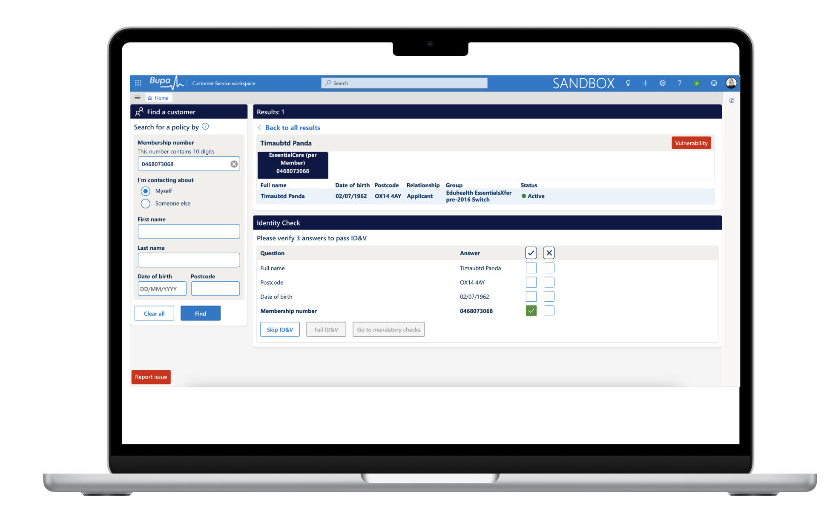Image resolution: width=827 pixels, height=508 pixels.
Task: Click Go to mandatory checks button
Action: [x=388, y=329]
